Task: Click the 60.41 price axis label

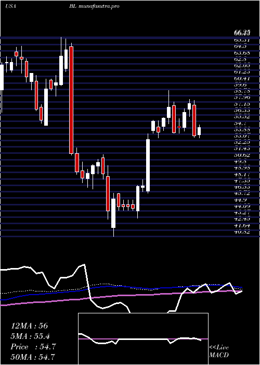Action: click(242, 79)
